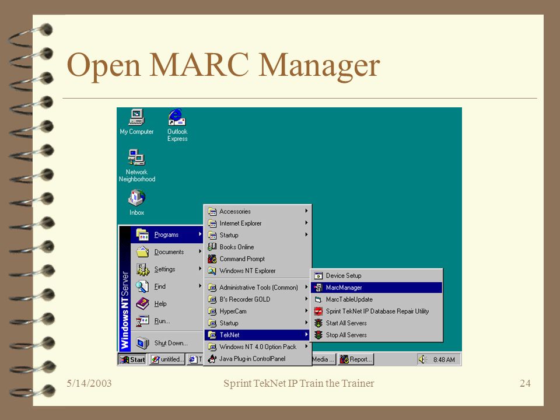Viewport: 560px width, 420px height.
Task: Select B's Recorder GOLD label
Action: pos(244,299)
